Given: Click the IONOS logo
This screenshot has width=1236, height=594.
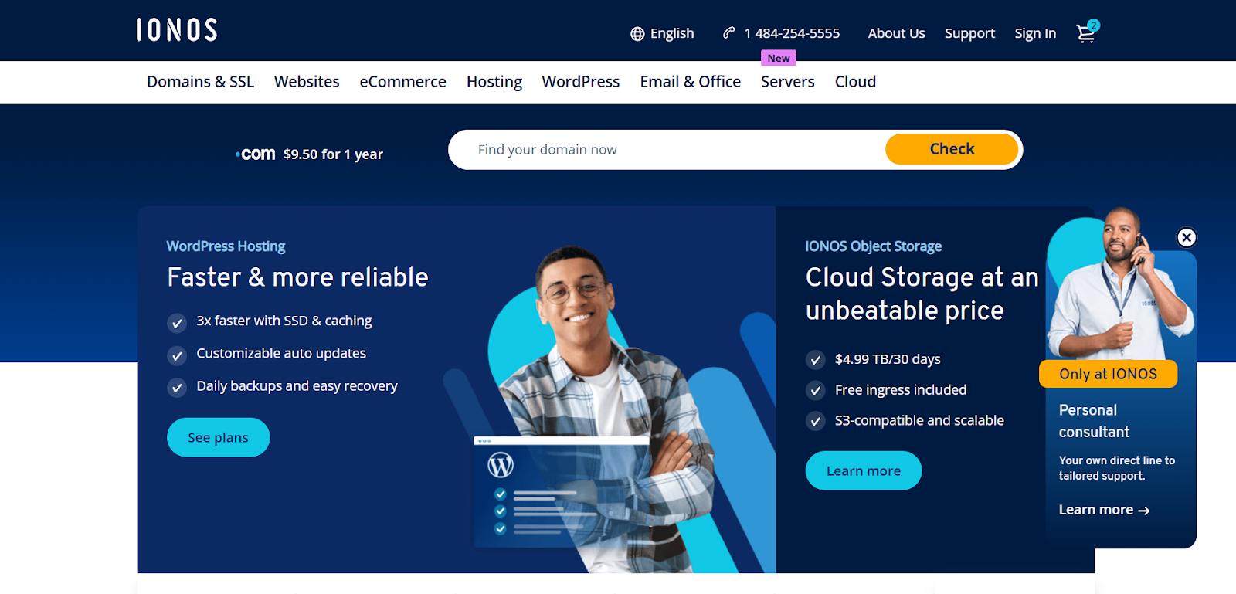Looking at the screenshot, I should coord(177,30).
